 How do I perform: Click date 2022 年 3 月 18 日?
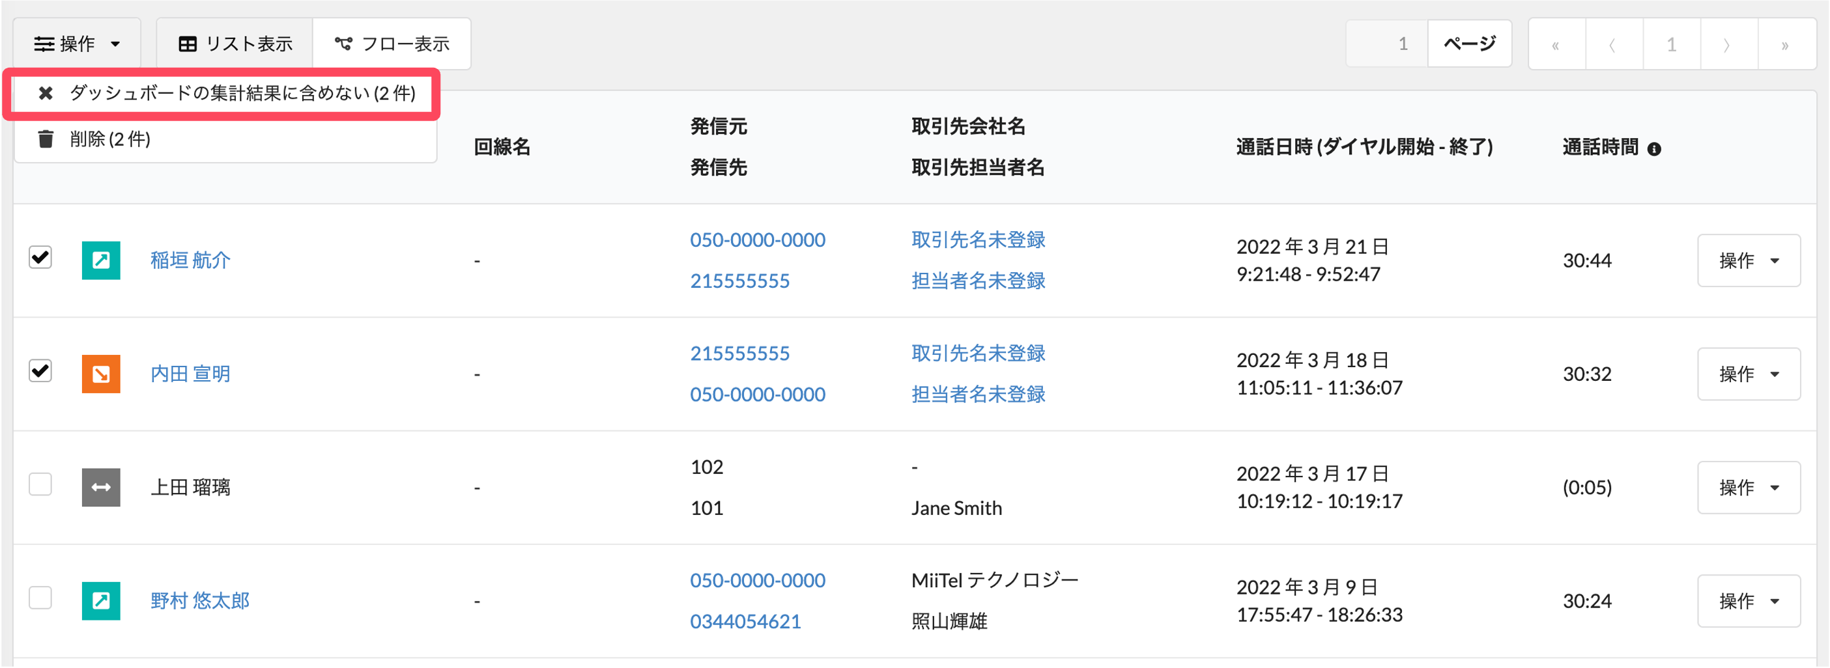tap(1312, 361)
